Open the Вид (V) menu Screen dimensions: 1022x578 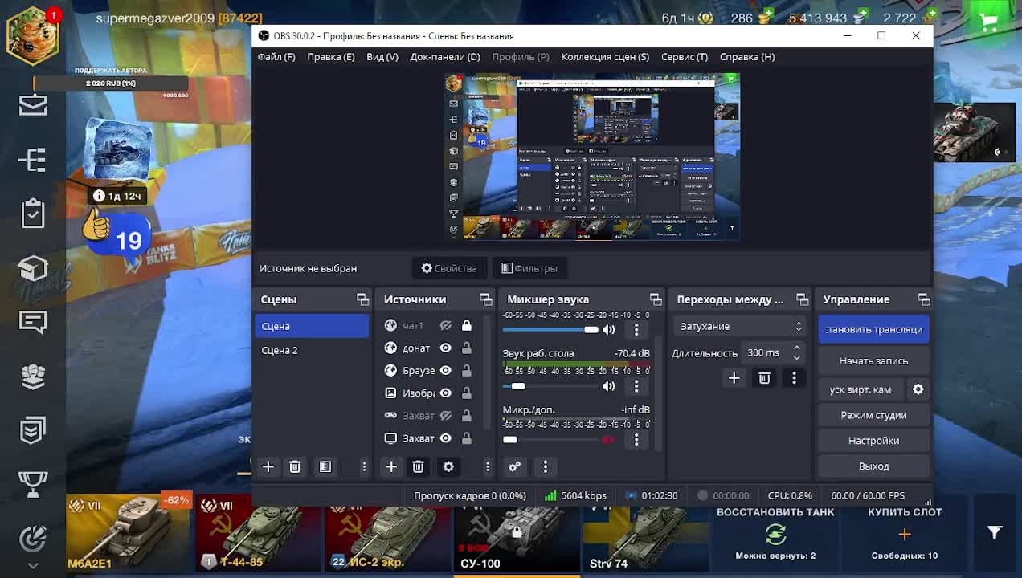click(382, 57)
